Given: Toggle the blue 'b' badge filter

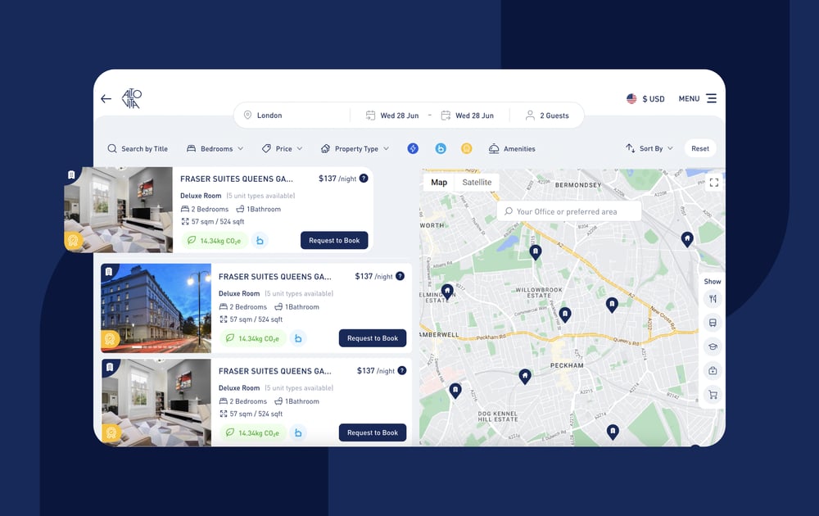Looking at the screenshot, I should pos(440,148).
